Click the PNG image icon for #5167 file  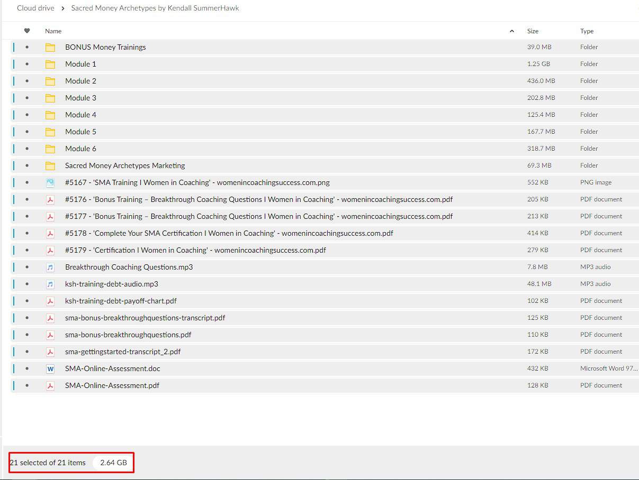50,182
